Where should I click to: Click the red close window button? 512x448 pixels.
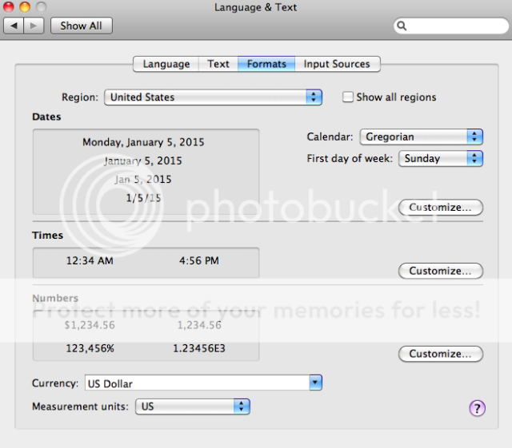point(10,7)
